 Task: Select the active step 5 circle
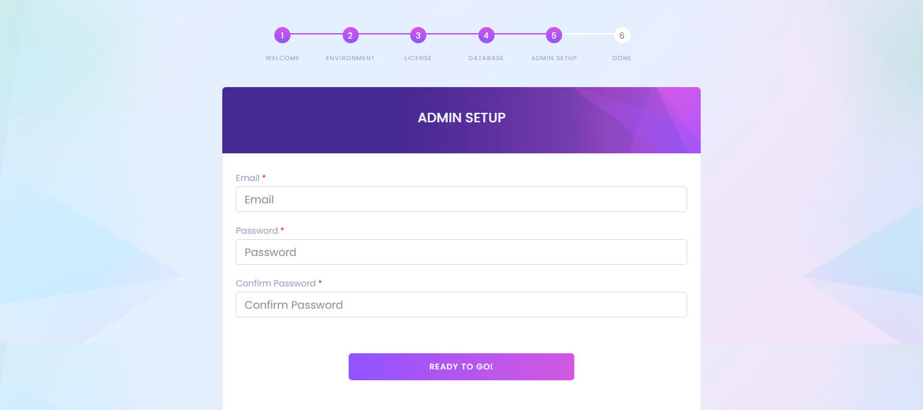click(554, 35)
